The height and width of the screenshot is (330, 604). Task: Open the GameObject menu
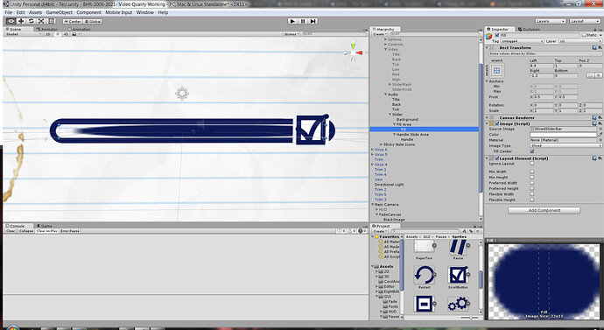click(60, 12)
